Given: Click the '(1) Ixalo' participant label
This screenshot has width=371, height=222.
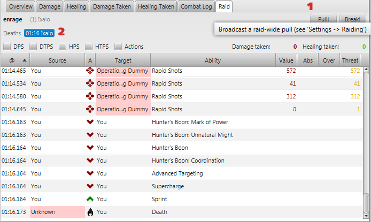Looking at the screenshot, I should [x=40, y=19].
